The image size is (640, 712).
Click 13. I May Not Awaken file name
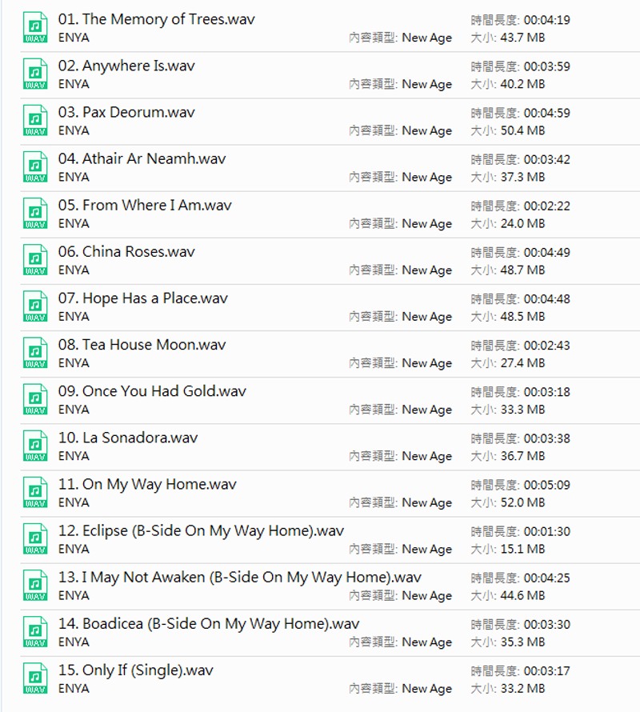[239, 577]
